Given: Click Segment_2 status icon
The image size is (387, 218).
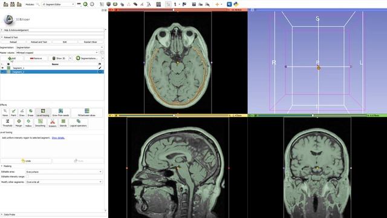Looking at the screenshot, I should pos(100,72).
